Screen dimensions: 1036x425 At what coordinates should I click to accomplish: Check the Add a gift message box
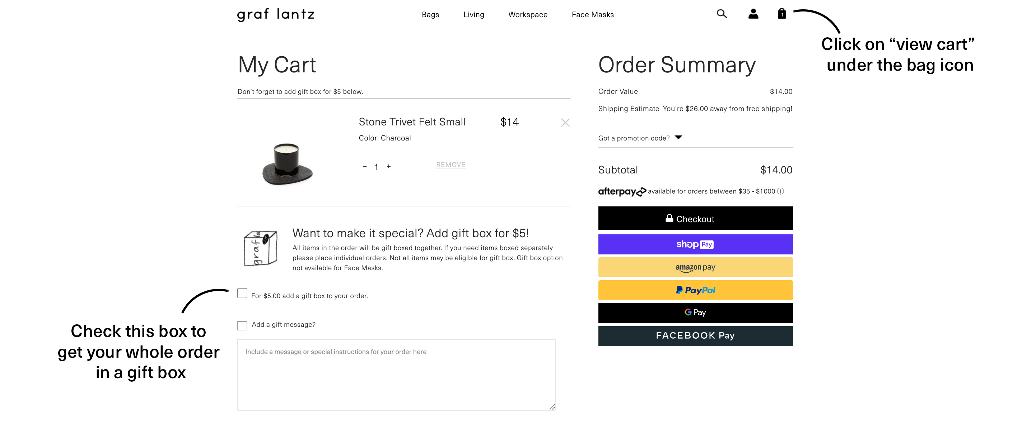point(242,325)
